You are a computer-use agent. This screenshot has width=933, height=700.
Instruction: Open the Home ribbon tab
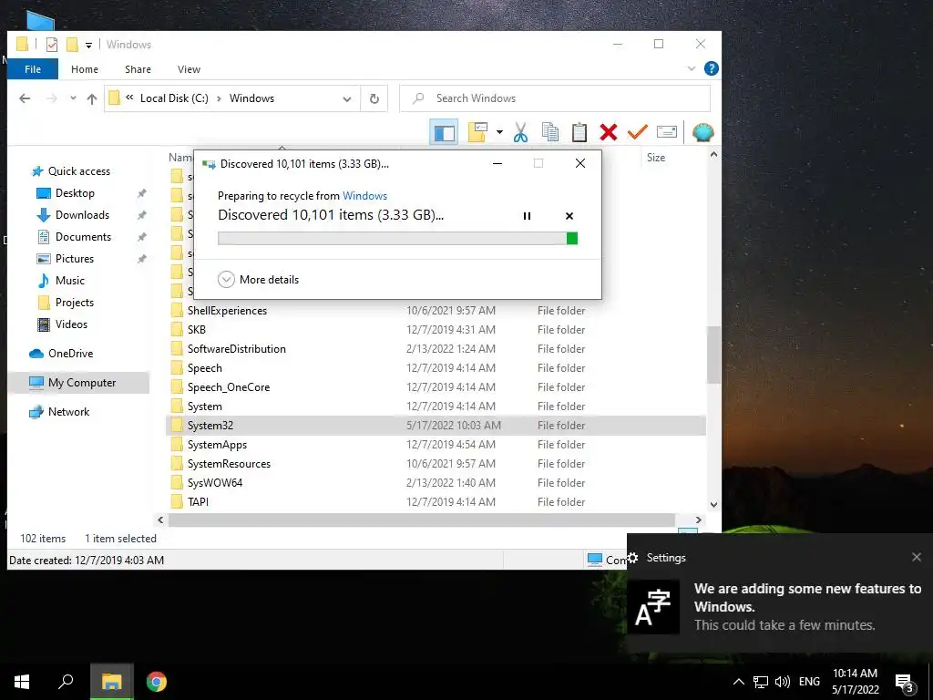pos(85,69)
